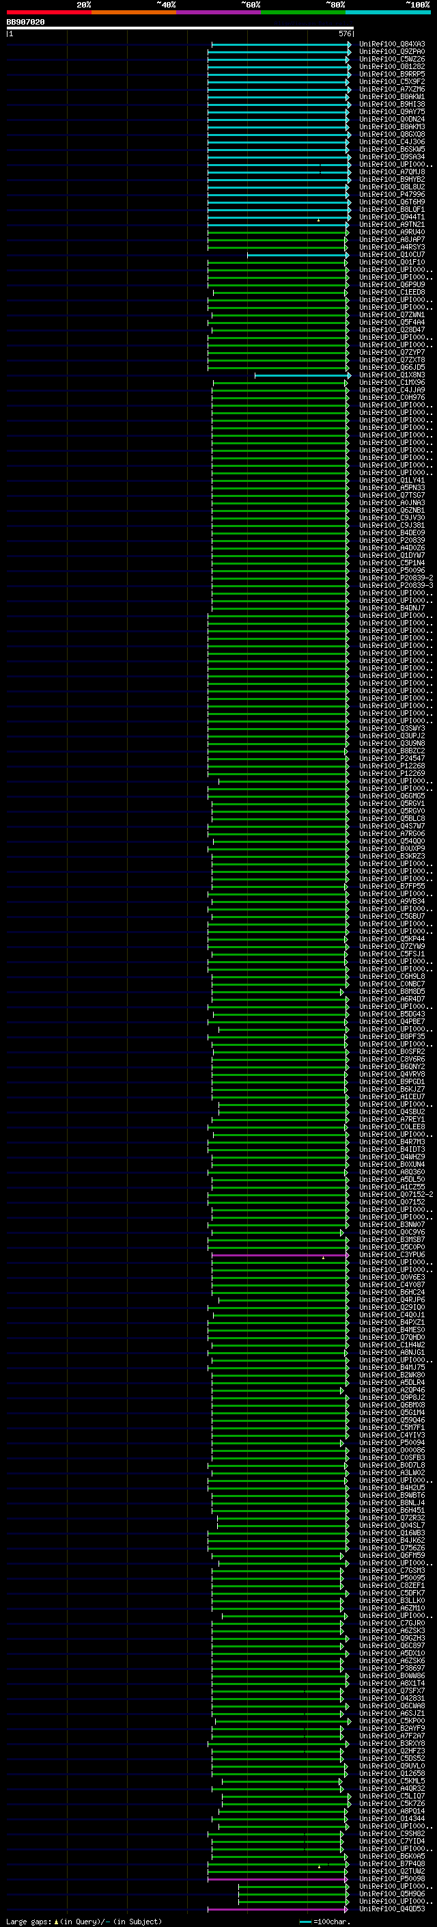437x1927 pixels.
Task: Click the green ~80% identity legend bar
Action: (303, 12)
